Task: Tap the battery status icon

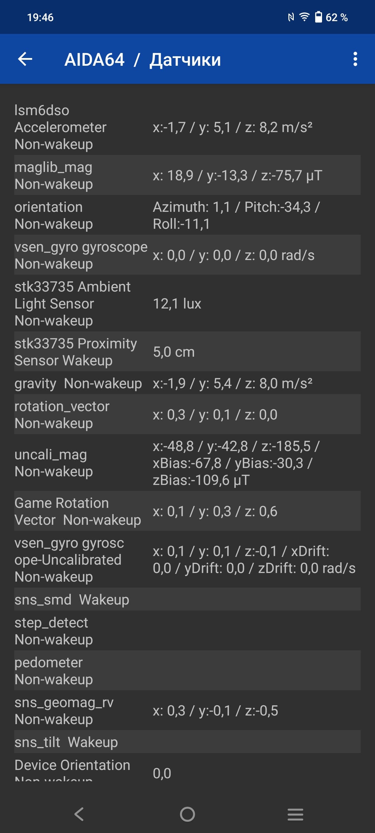Action: (318, 17)
